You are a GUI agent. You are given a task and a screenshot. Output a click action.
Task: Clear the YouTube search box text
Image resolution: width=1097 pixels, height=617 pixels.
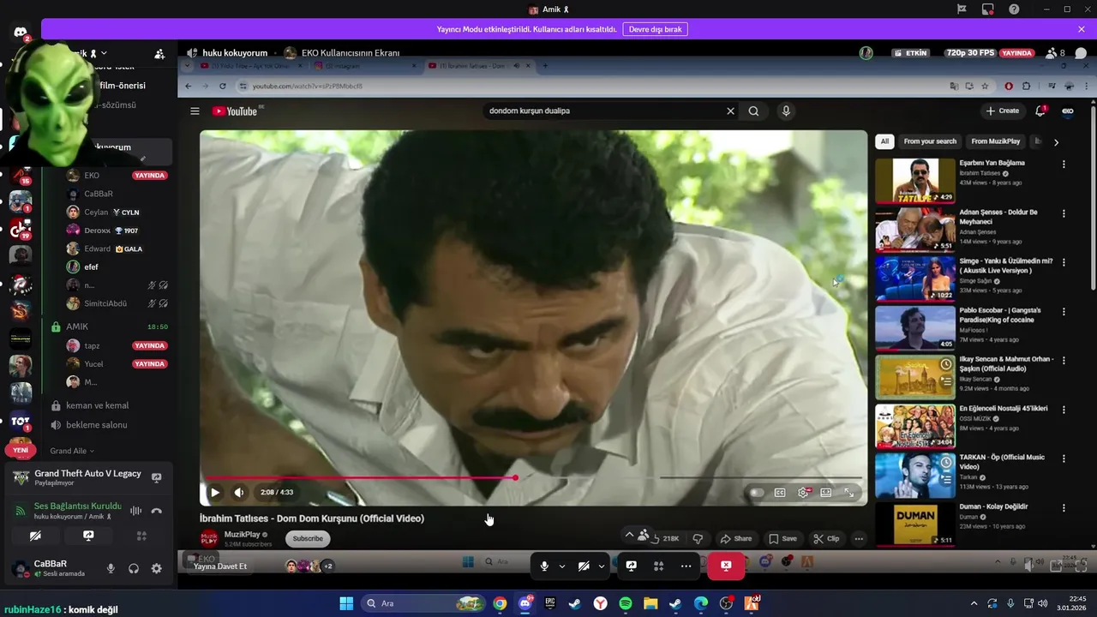(730, 111)
